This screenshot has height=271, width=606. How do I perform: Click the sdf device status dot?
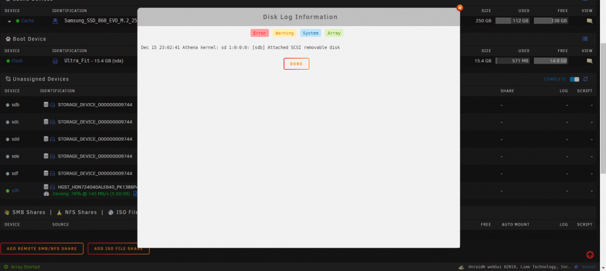(x=7, y=173)
